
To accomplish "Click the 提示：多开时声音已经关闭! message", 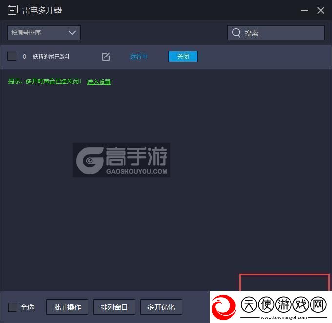I will [44, 81].
